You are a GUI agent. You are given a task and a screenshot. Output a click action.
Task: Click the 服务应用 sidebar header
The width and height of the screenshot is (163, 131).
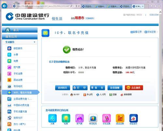coord(20,37)
